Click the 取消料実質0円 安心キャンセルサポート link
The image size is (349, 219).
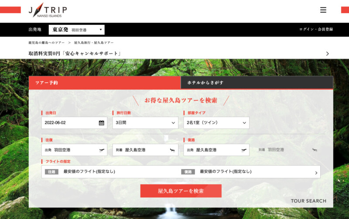click(75, 53)
